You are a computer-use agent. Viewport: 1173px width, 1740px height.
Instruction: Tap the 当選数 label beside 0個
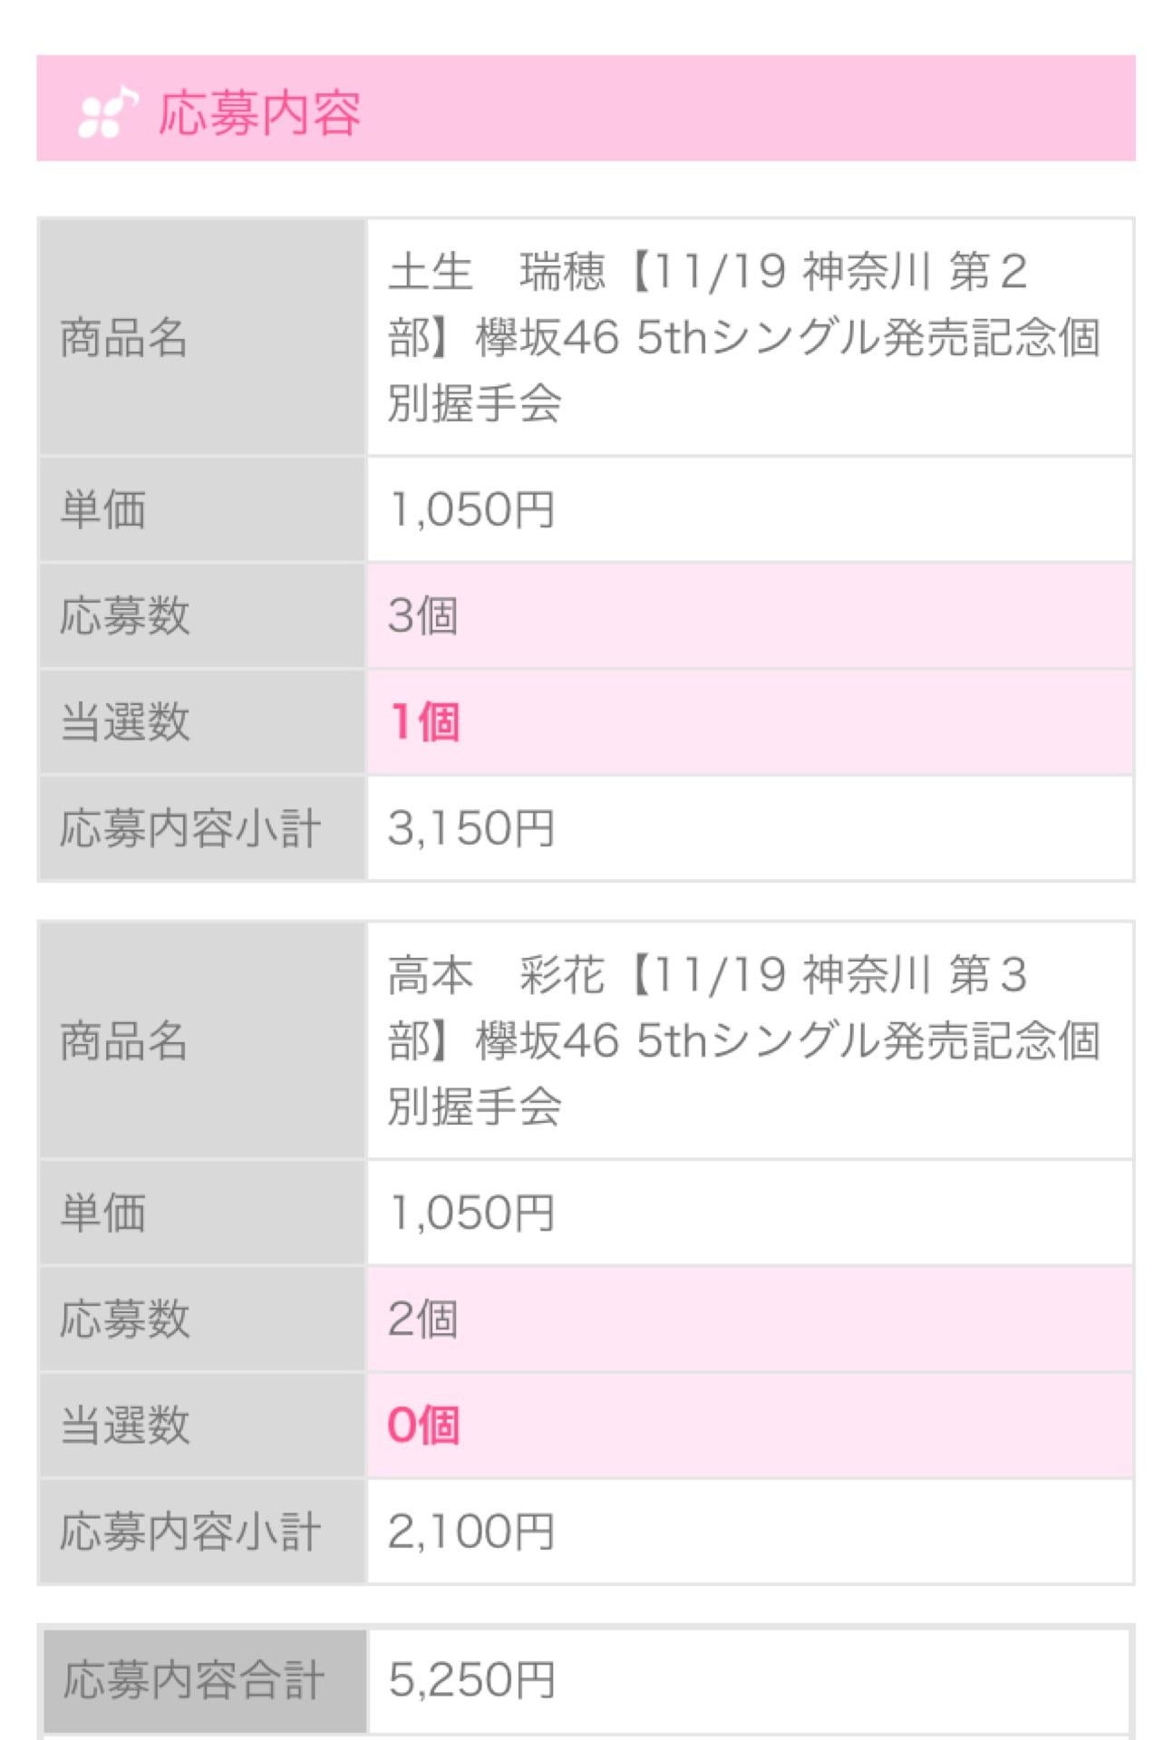[125, 1425]
